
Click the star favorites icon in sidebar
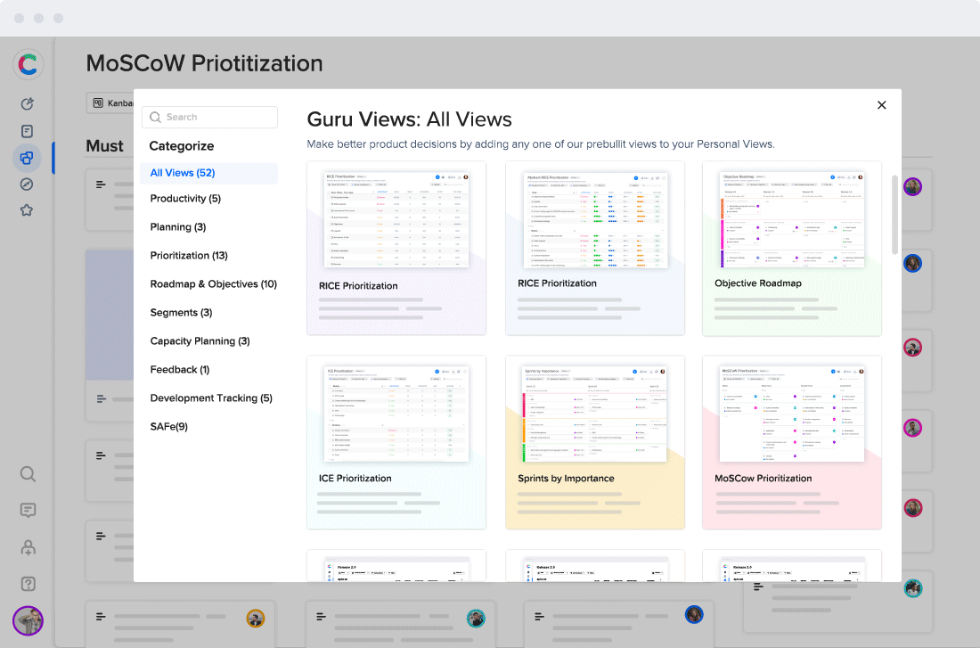point(28,211)
